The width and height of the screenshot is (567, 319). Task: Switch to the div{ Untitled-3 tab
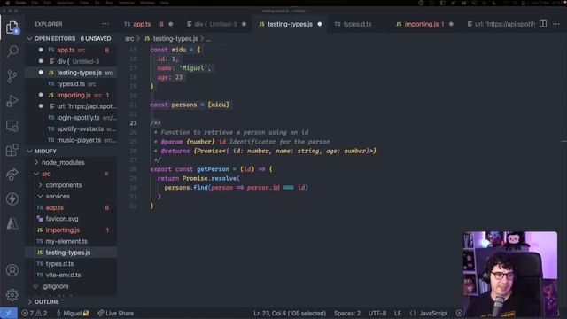pos(216,24)
